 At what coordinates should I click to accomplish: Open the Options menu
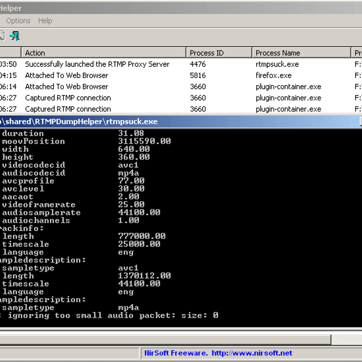point(18,21)
